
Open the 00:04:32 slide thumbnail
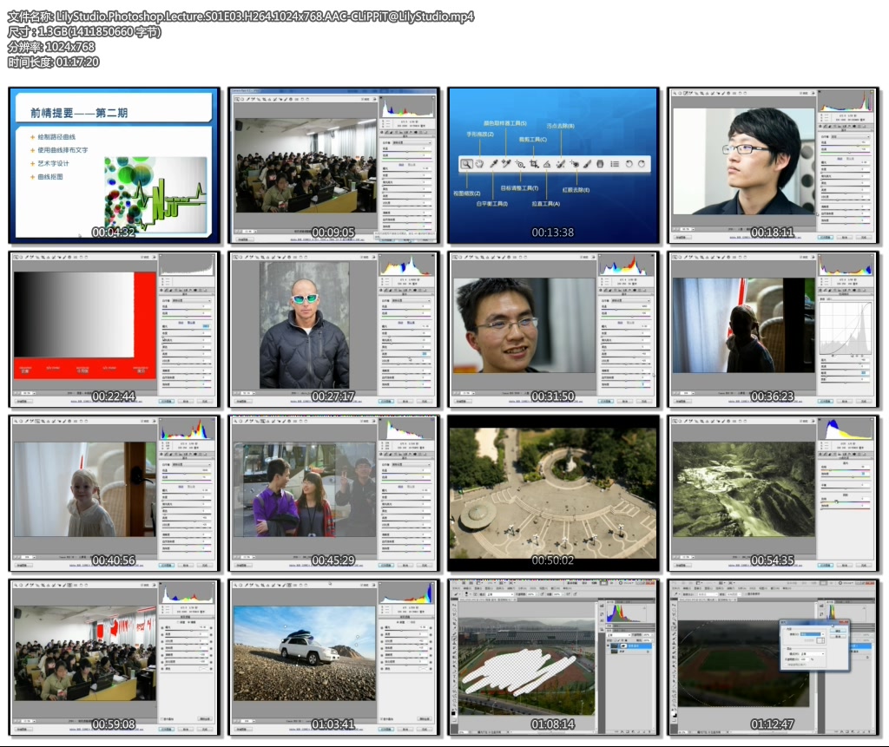114,165
